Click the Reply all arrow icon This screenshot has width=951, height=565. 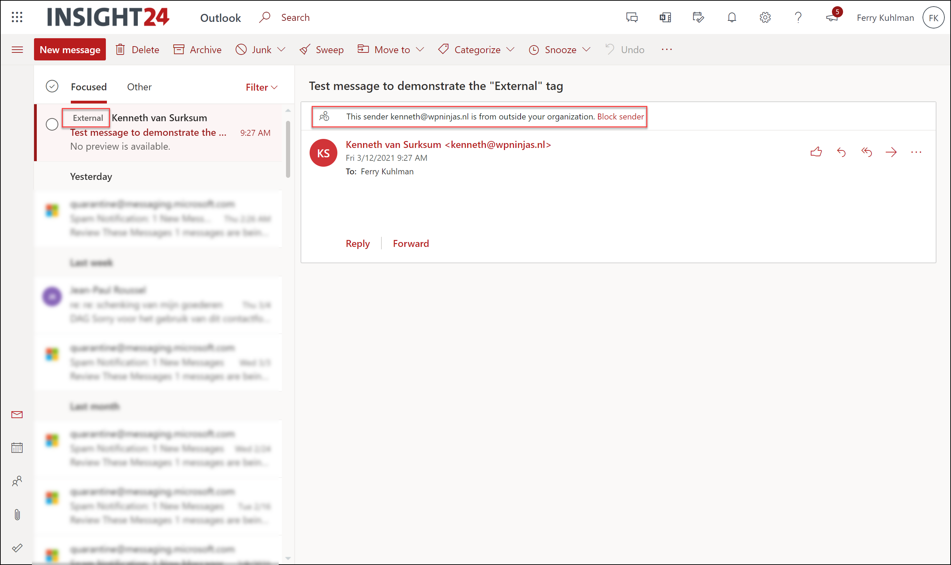pyautogui.click(x=866, y=152)
